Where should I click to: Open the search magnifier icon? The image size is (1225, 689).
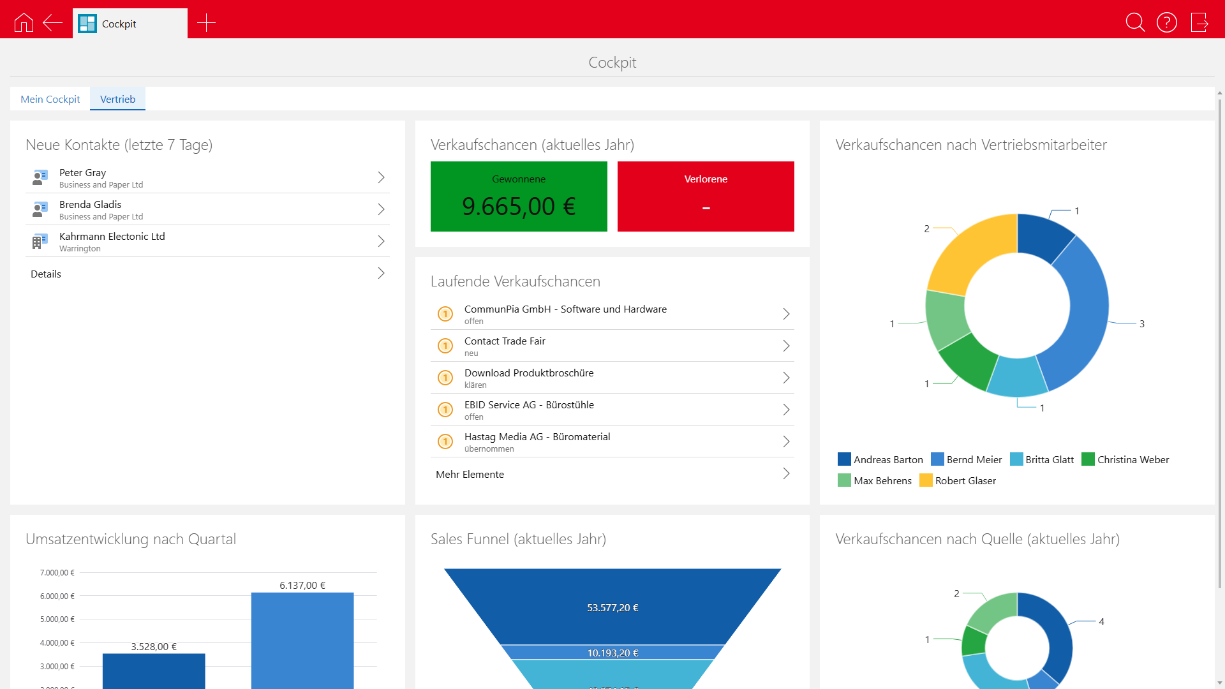[1135, 22]
